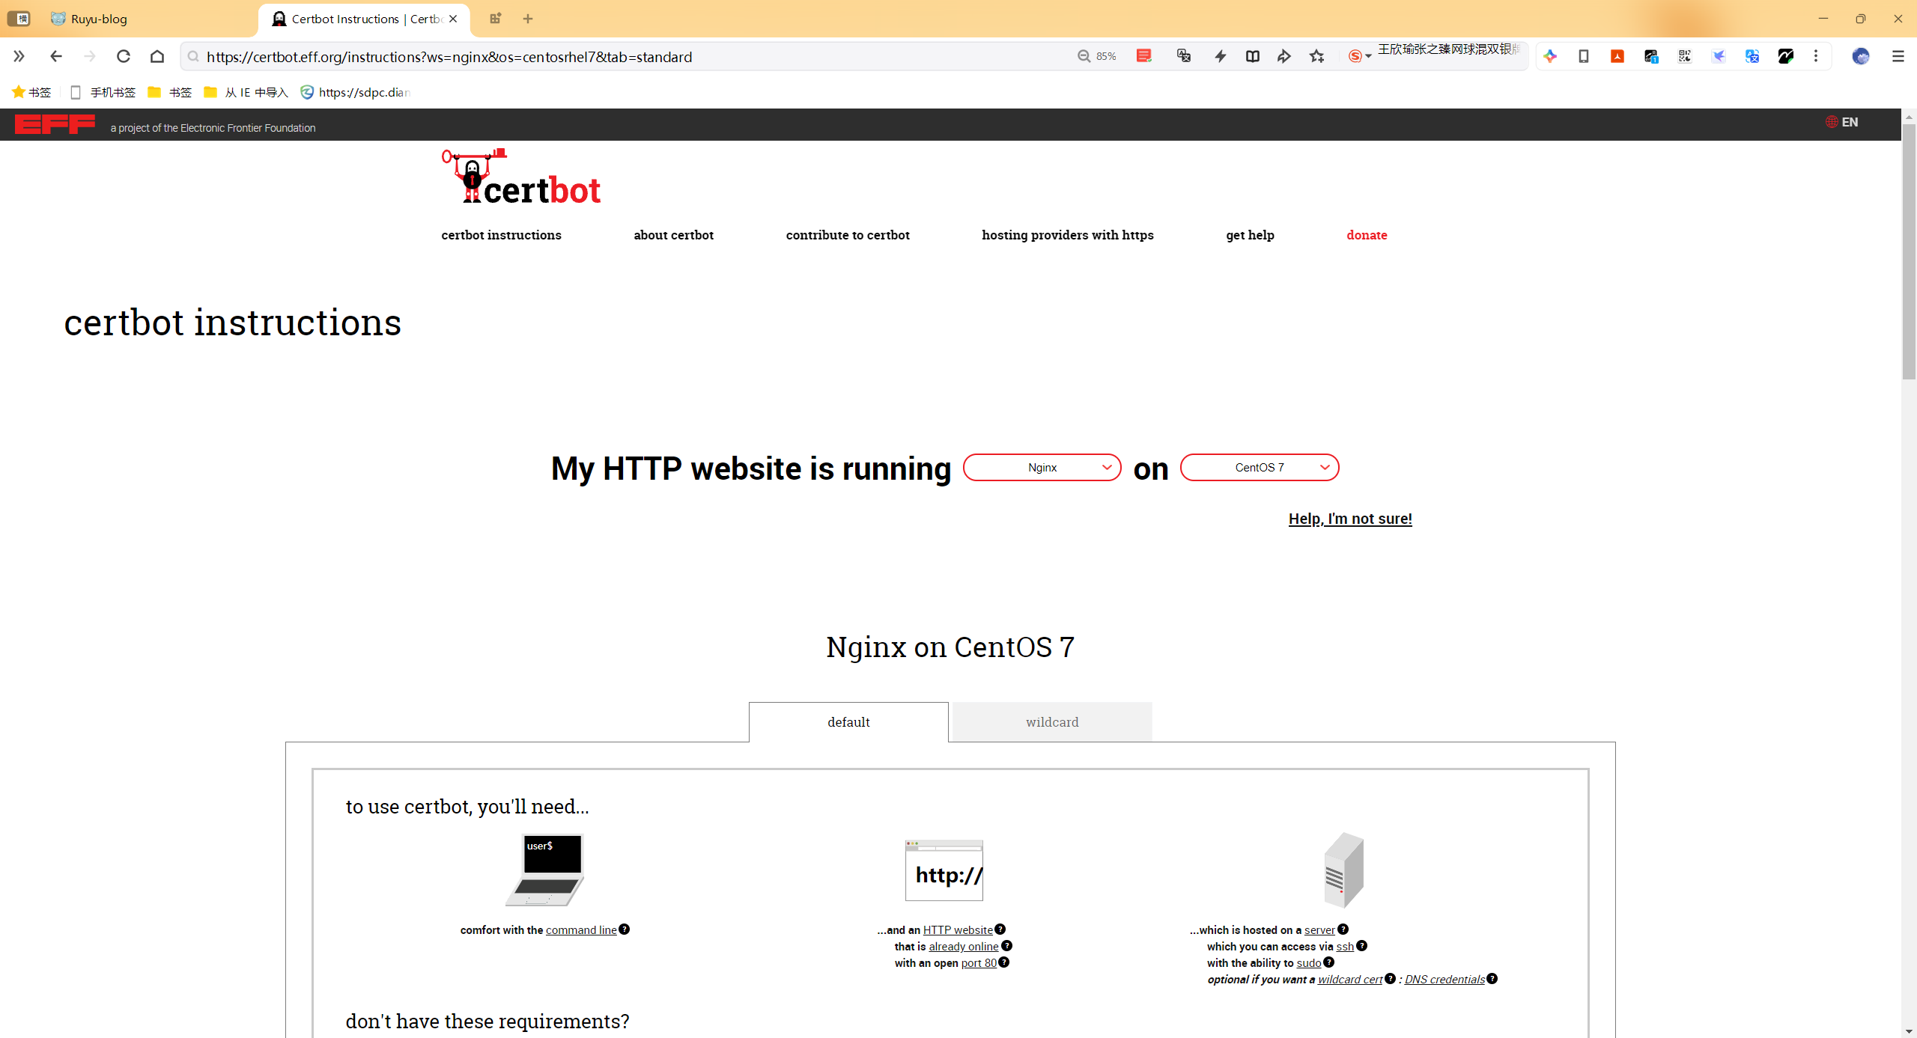1917x1038 pixels.
Task: Open the user profile avatar
Action: (1861, 56)
